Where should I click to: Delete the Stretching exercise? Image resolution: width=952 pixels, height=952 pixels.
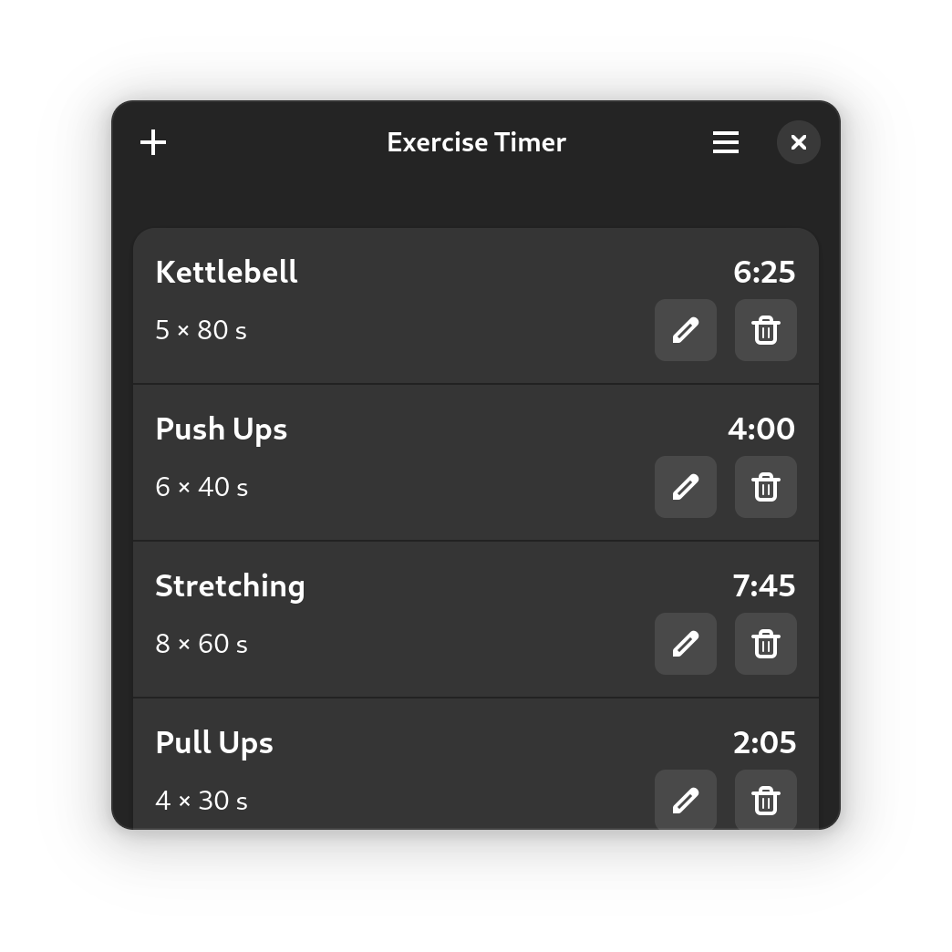(766, 644)
